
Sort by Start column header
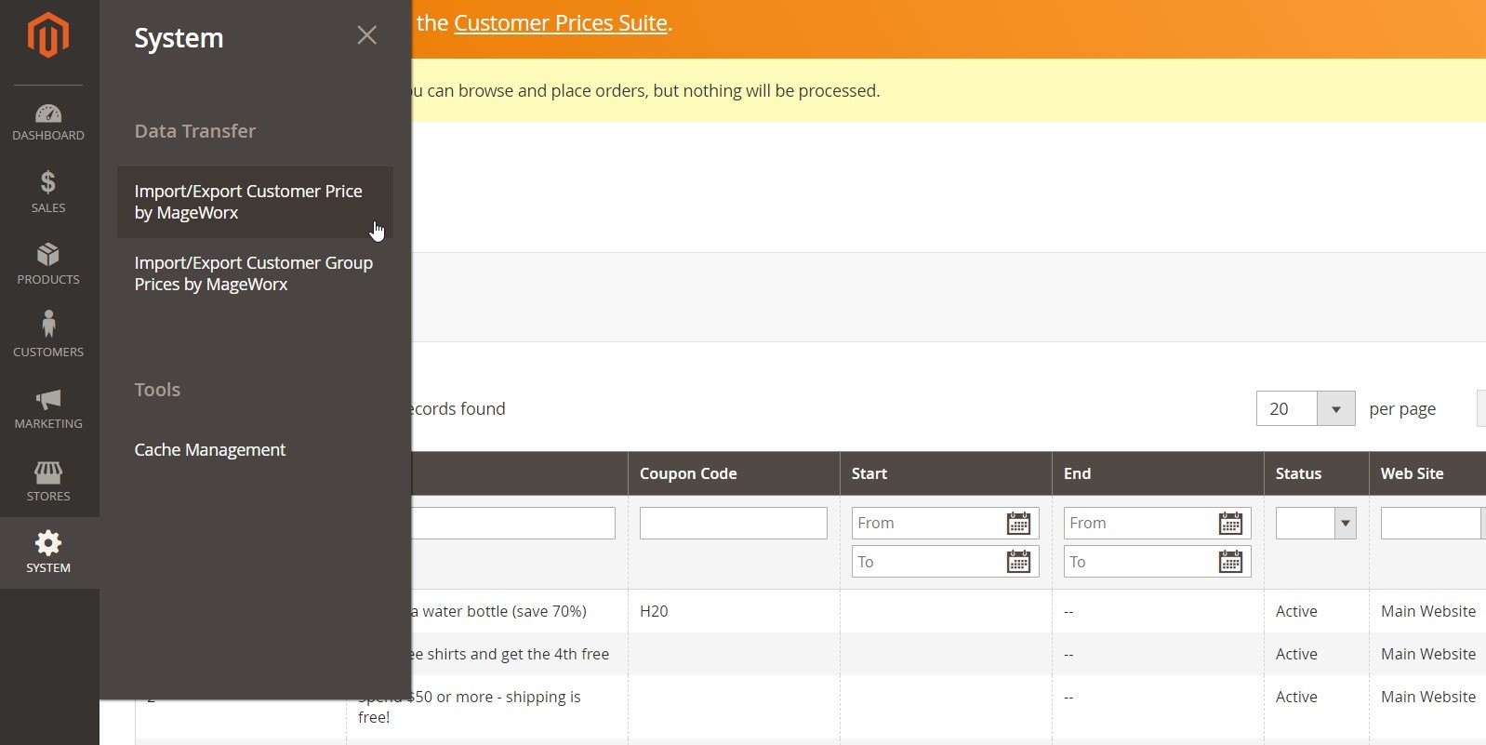[946, 473]
